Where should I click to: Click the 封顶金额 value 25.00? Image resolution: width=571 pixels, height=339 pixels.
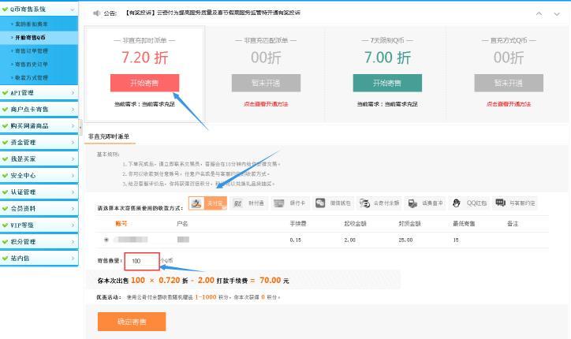click(x=405, y=240)
